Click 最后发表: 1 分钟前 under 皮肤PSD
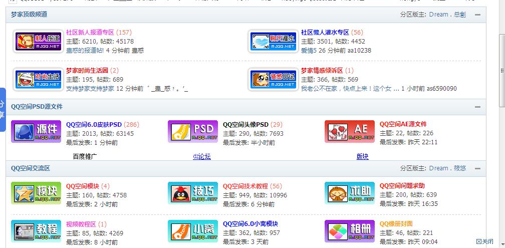 click(92, 142)
